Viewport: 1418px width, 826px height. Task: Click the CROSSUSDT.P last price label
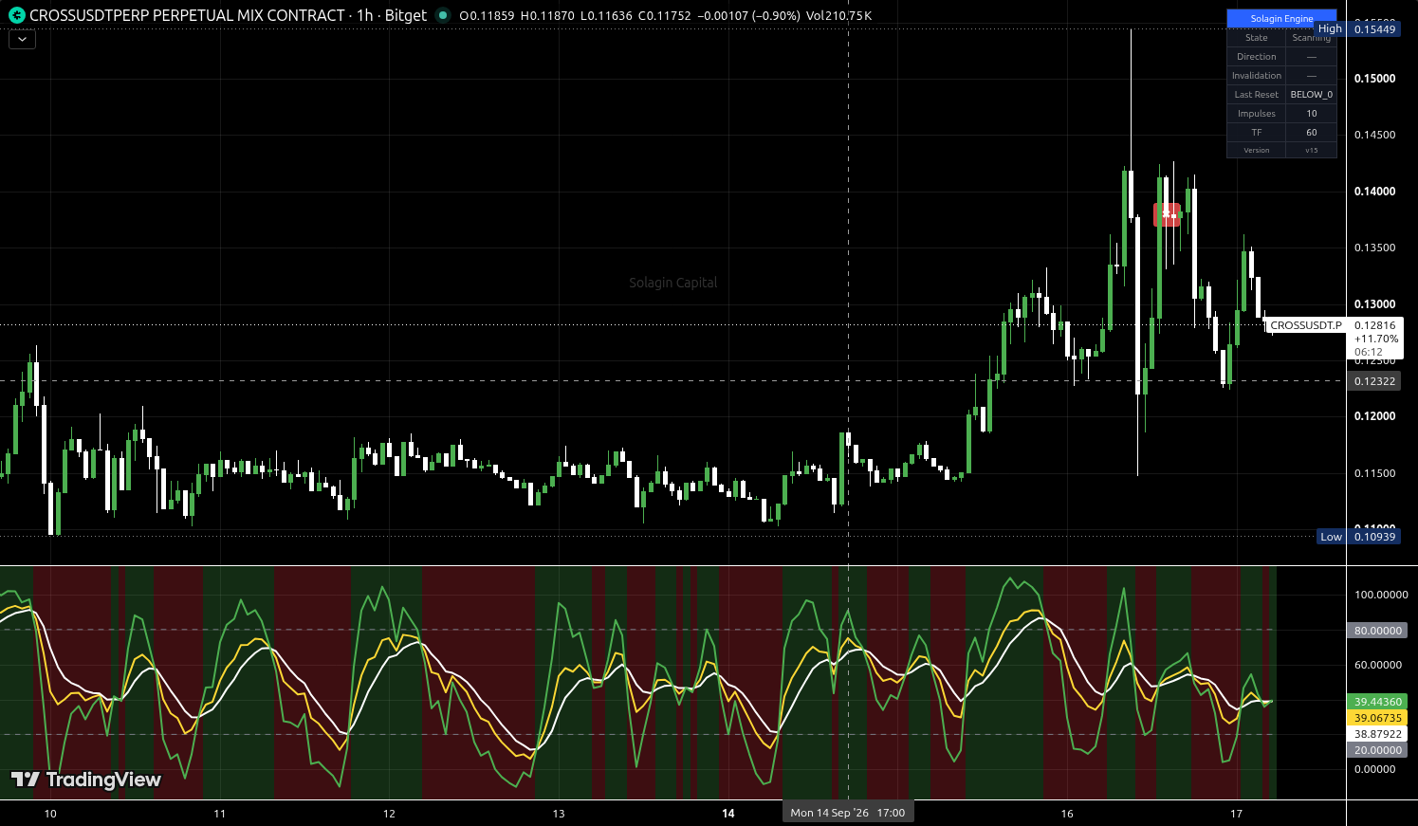[1306, 325]
